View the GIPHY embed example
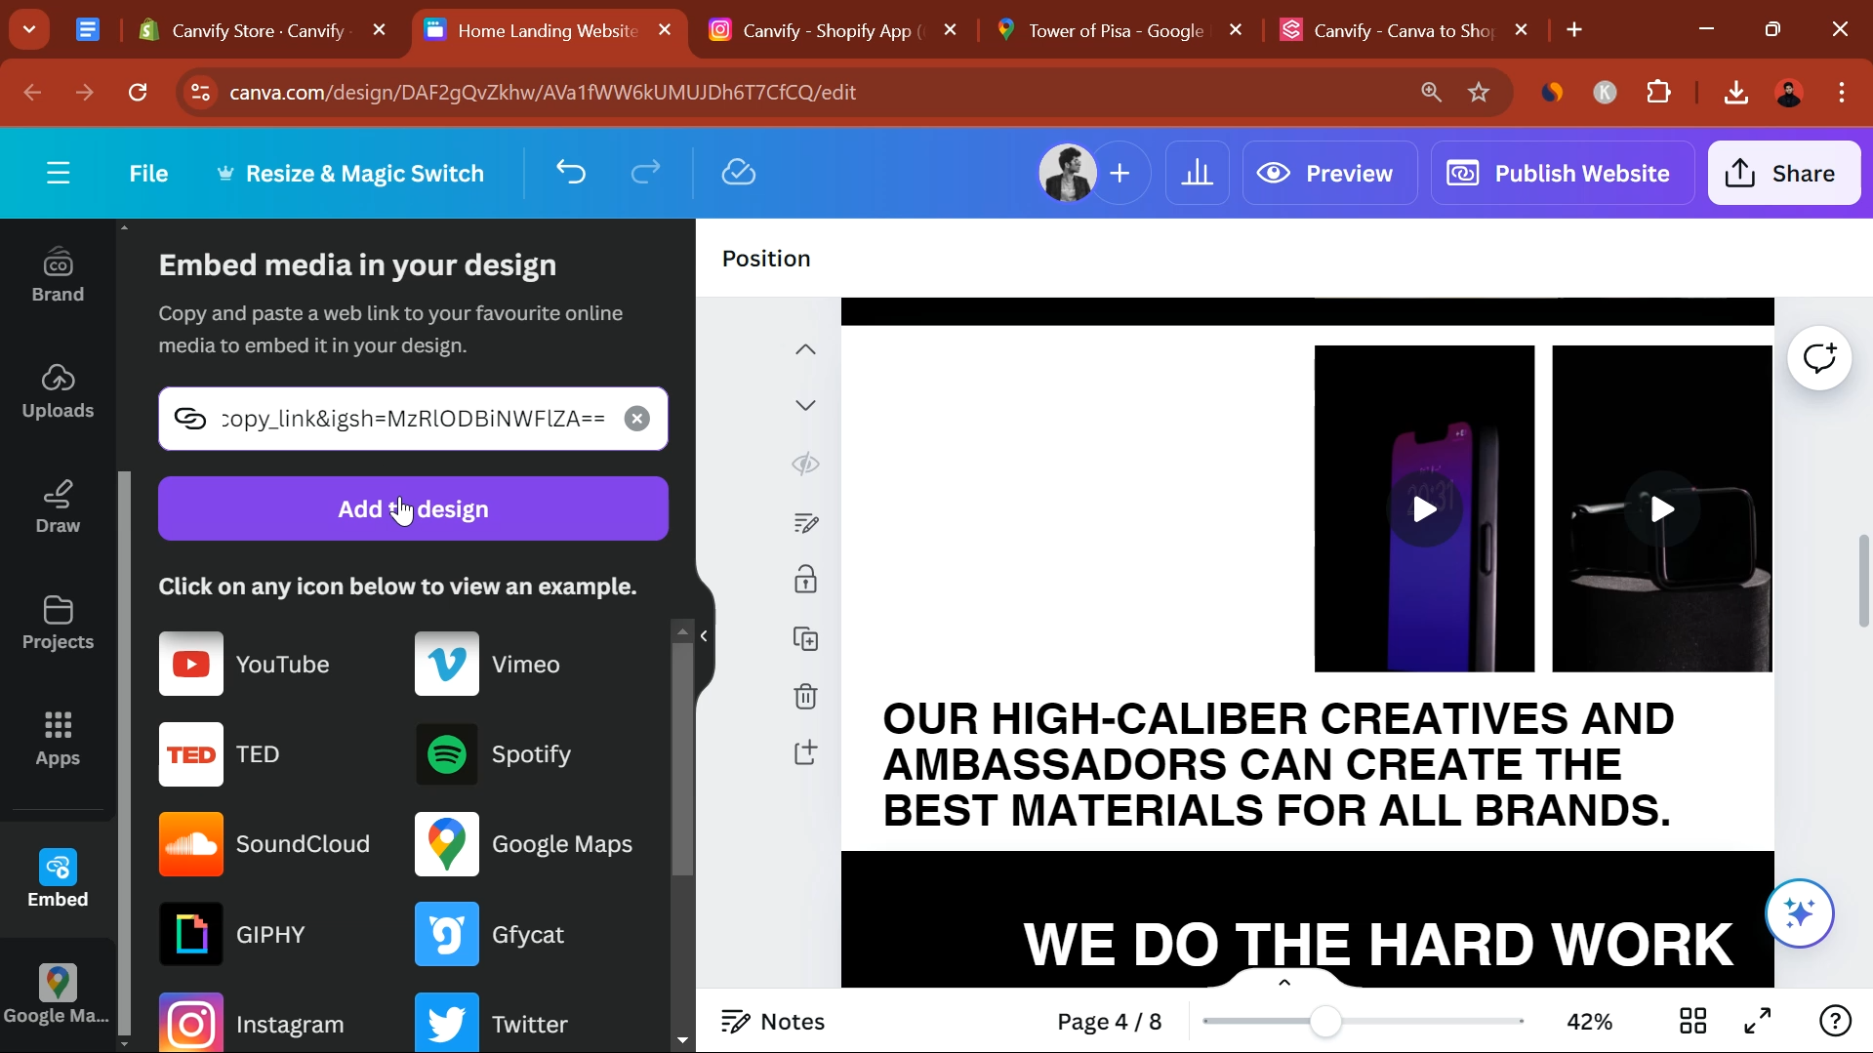The image size is (1873, 1053). pyautogui.click(x=232, y=935)
